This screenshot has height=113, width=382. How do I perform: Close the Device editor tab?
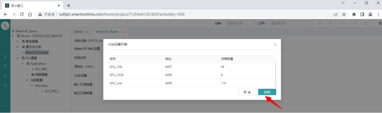coord(87,32)
